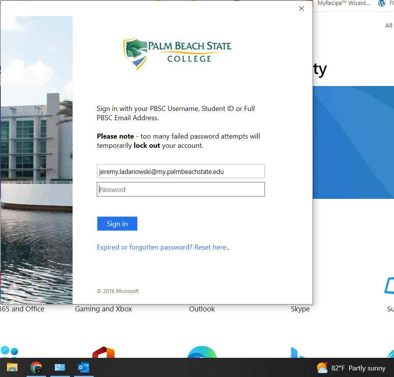394x377 pixels.
Task: Click the © 2016 Microsoft footer text
Action: point(118,291)
